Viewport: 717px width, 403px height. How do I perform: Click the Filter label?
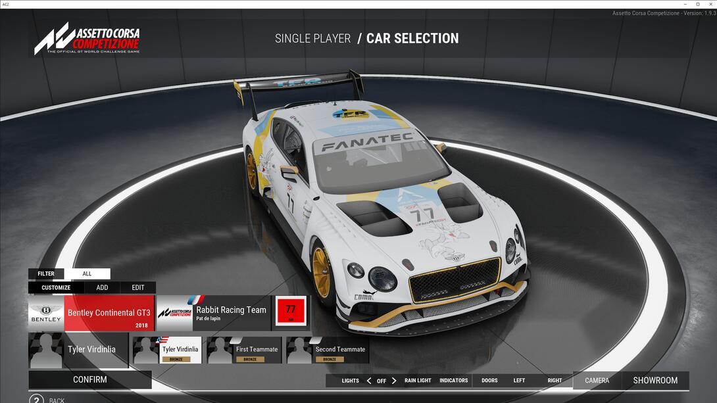point(46,273)
